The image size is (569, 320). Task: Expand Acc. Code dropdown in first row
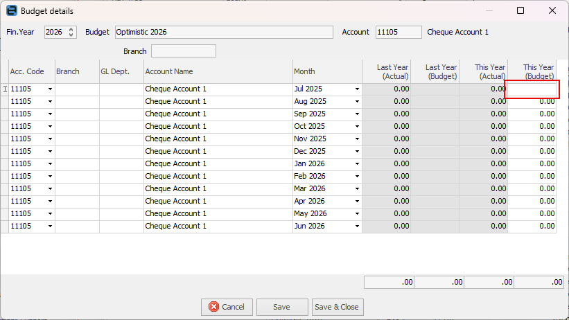tap(50, 89)
